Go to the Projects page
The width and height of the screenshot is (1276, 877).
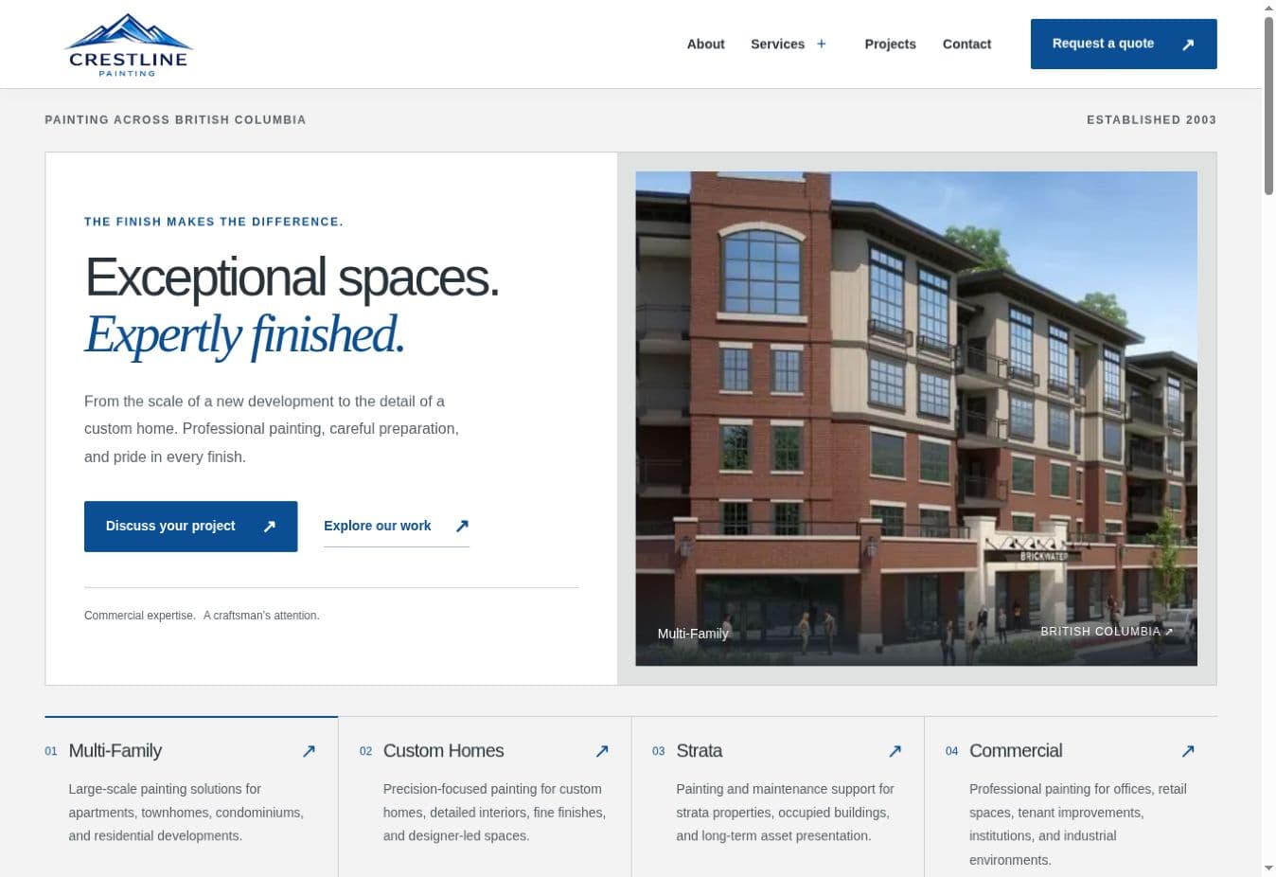point(890,44)
